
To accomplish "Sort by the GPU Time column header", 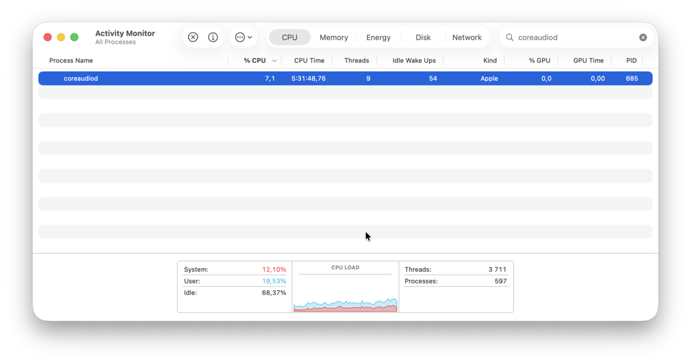I will 588,61.
